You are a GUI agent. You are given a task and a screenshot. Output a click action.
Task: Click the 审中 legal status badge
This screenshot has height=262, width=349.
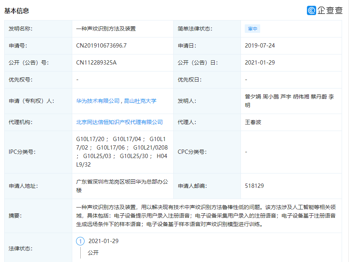[x=252, y=29]
